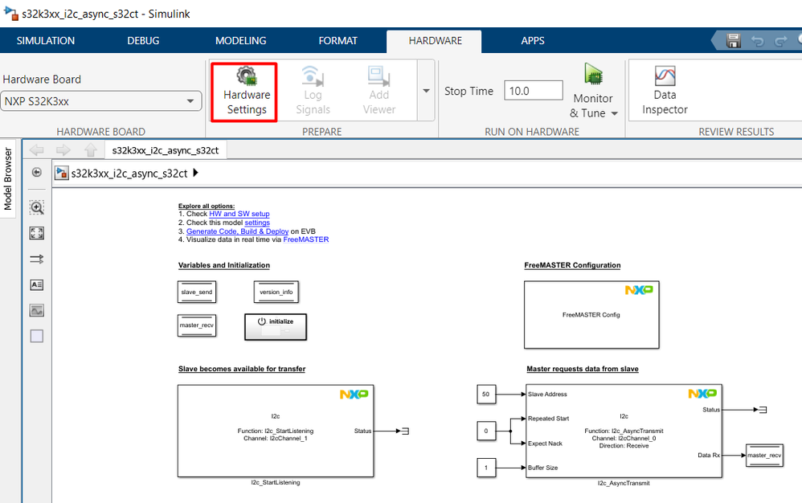Select the FreeMASTER Config block
Image resolution: width=802 pixels, height=503 pixels.
point(591,315)
